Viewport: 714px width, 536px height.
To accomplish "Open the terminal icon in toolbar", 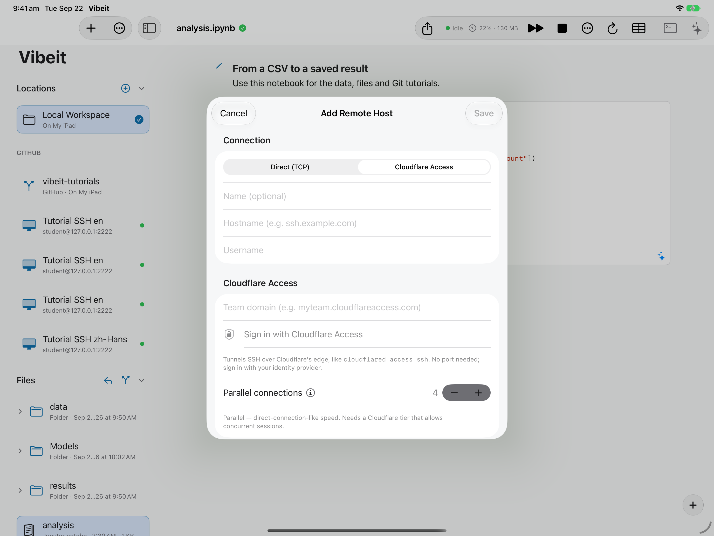I will tap(670, 28).
